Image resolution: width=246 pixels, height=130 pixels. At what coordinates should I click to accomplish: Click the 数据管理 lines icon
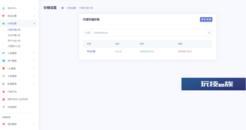coord(4,84)
